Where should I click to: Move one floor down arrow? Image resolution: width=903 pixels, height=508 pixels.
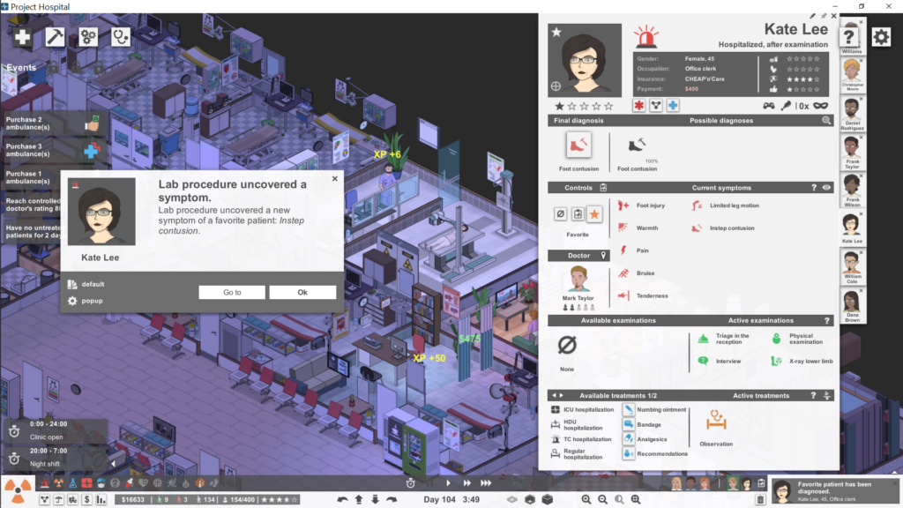375,499
